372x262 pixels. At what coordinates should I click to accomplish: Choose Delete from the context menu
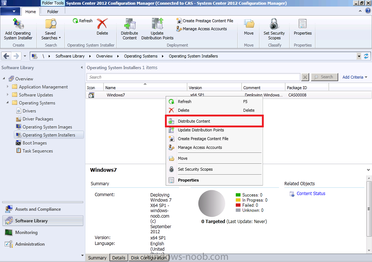click(214, 110)
